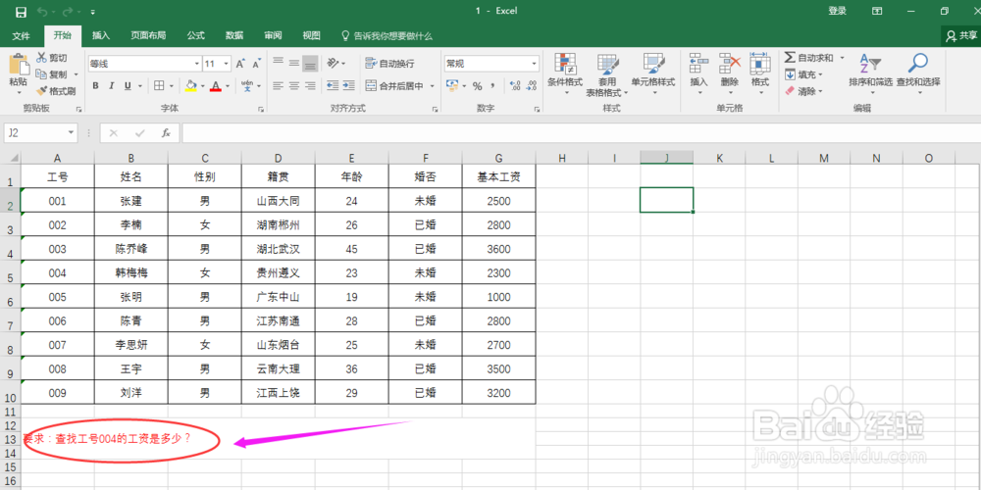Click the Select All corner triangle
This screenshot has width=981, height=490.
pos(13,158)
